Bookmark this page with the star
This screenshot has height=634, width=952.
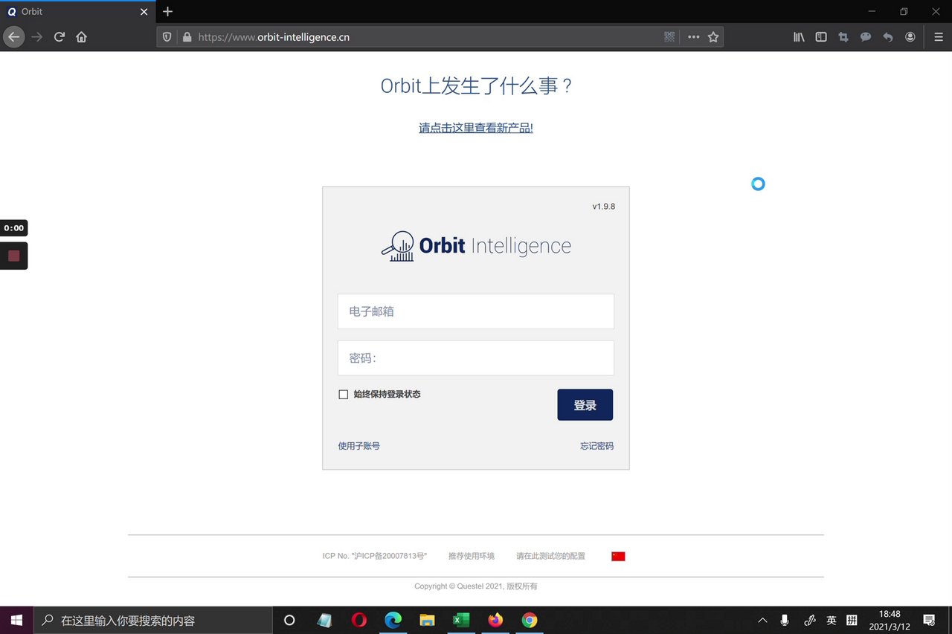point(713,36)
